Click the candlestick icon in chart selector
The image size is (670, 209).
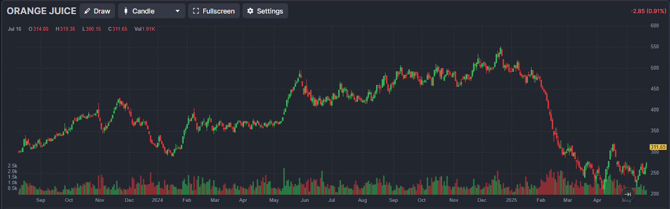coord(126,11)
